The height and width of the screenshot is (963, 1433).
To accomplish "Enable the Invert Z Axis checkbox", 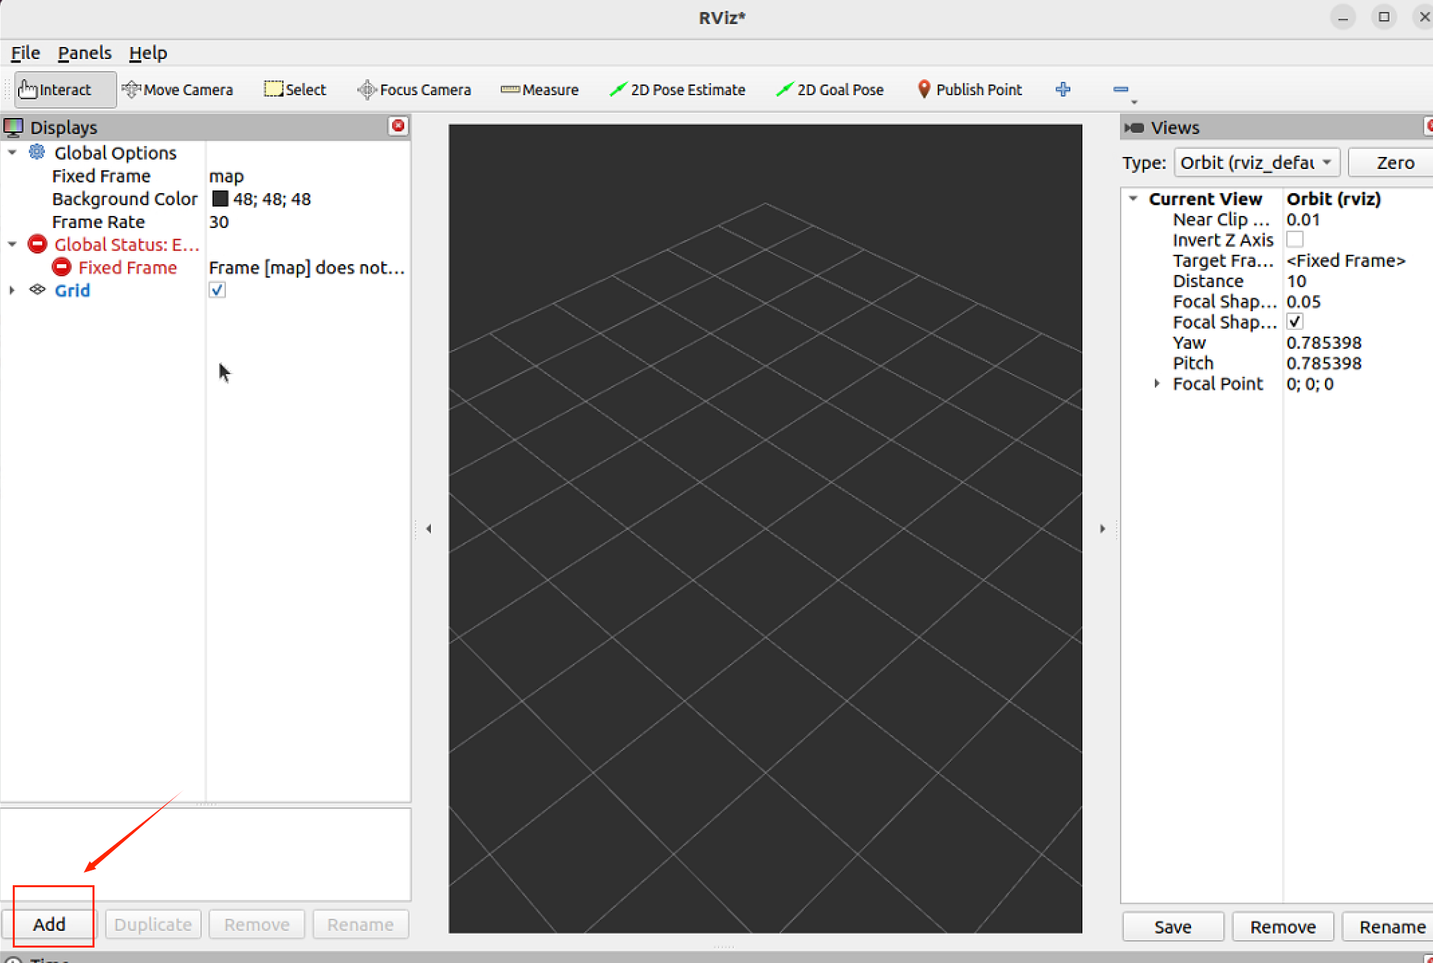I will point(1295,239).
